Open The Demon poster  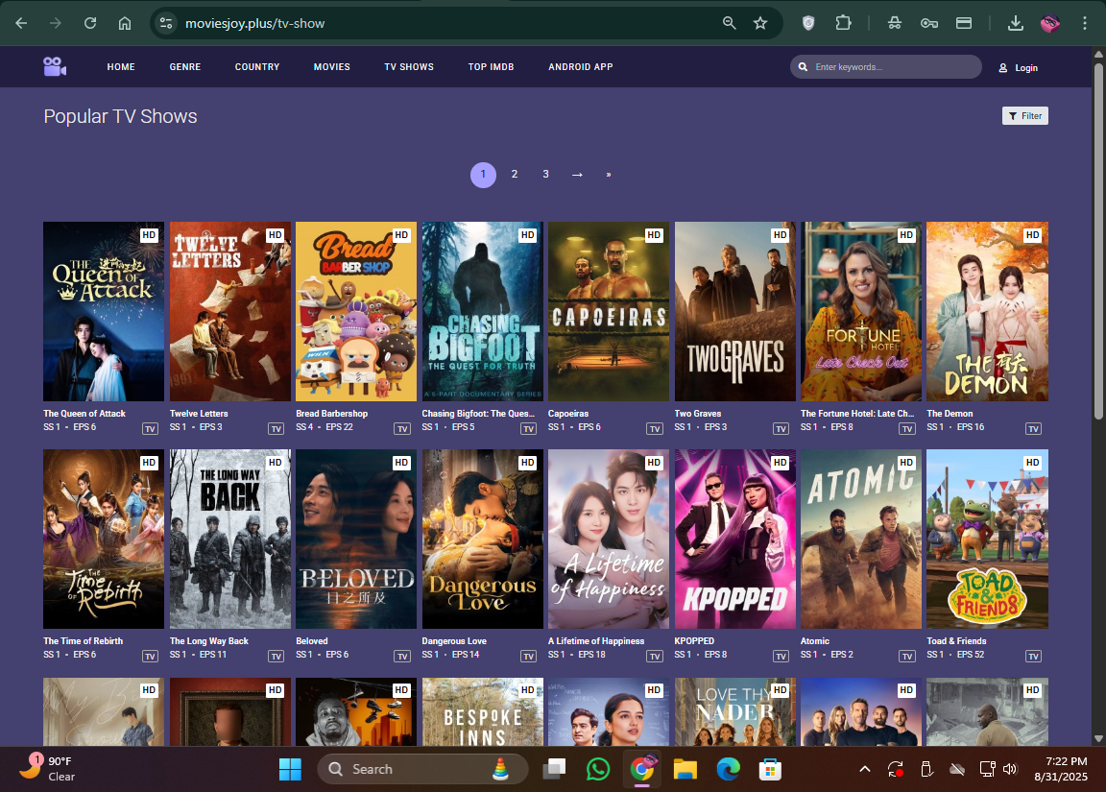[x=988, y=312]
